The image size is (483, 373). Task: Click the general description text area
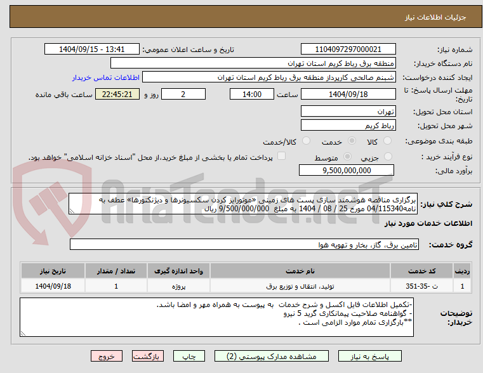coord(243,204)
